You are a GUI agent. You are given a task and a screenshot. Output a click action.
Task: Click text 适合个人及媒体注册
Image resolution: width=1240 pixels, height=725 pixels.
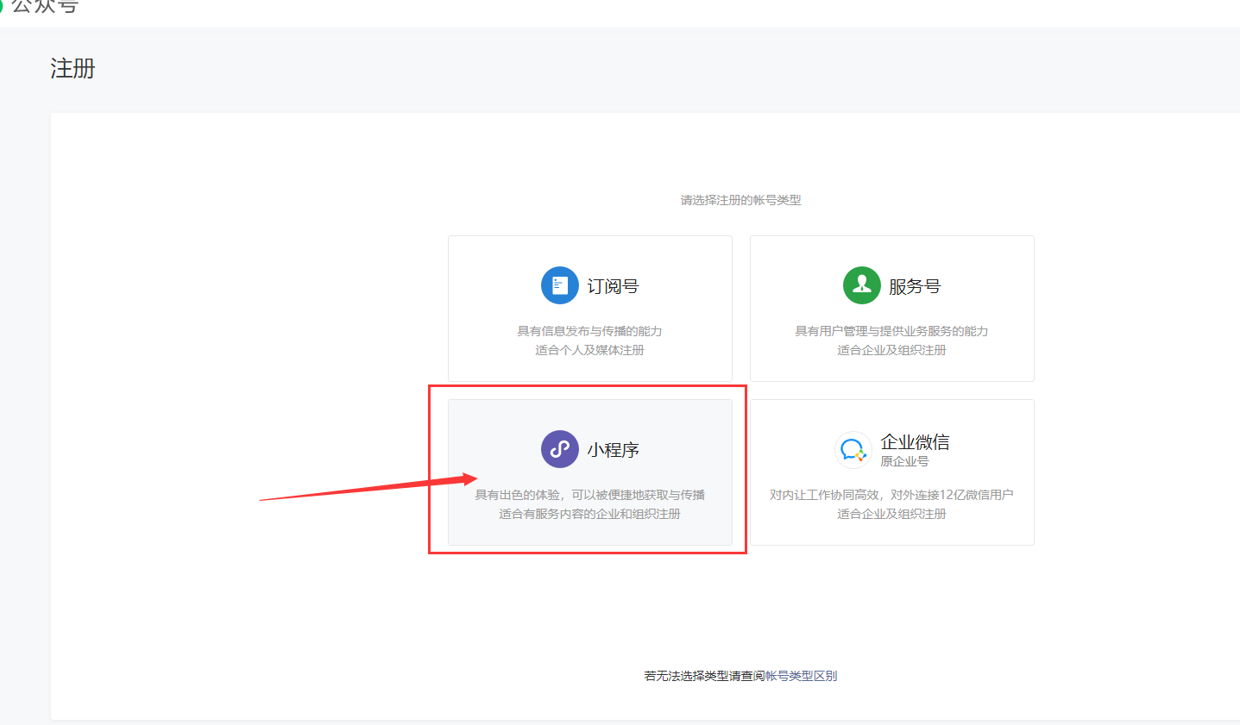(589, 350)
